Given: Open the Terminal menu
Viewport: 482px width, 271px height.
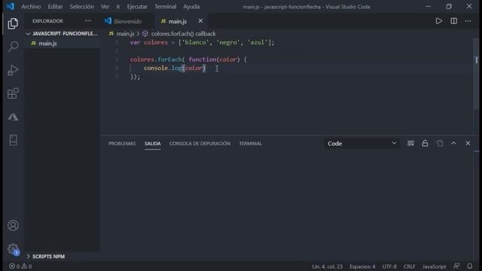Looking at the screenshot, I should [x=166, y=7].
